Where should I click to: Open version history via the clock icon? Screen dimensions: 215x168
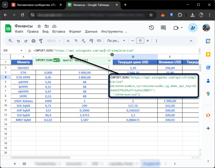point(151,27)
